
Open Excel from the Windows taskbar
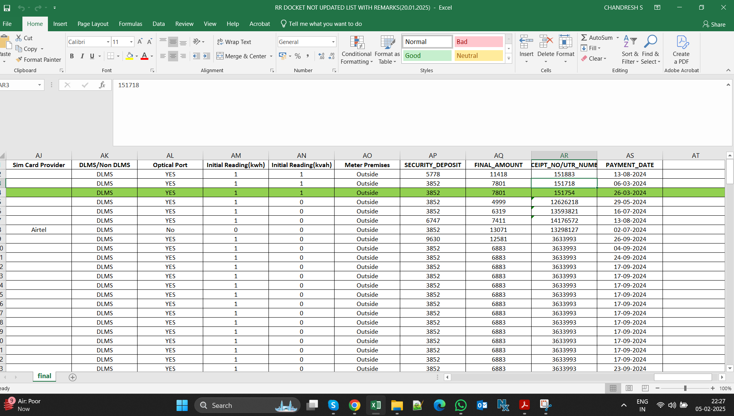(x=375, y=405)
